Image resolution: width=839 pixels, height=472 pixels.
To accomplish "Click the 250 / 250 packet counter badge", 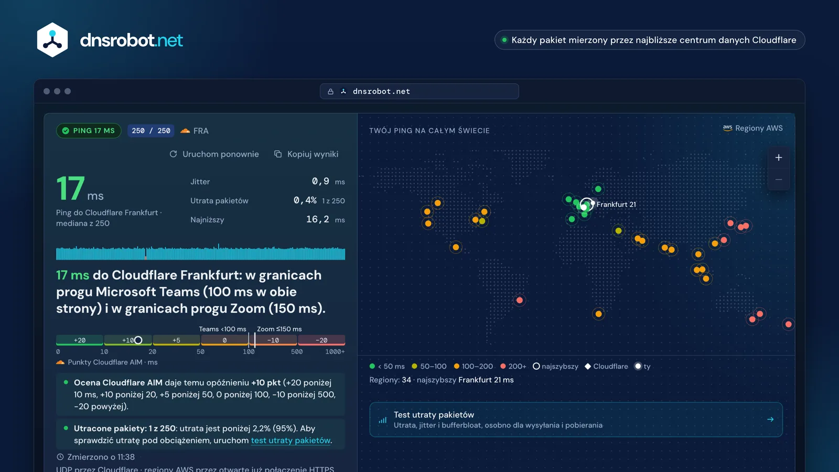I will click(151, 131).
